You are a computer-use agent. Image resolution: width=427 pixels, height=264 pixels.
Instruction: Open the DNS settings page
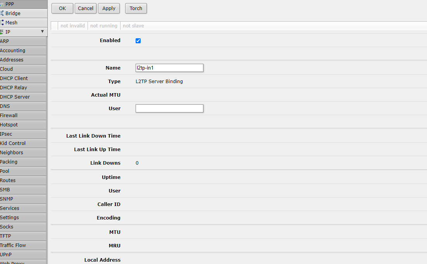coord(5,106)
